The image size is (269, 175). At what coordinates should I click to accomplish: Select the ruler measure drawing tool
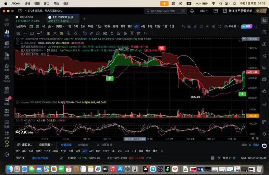tap(92, 33)
